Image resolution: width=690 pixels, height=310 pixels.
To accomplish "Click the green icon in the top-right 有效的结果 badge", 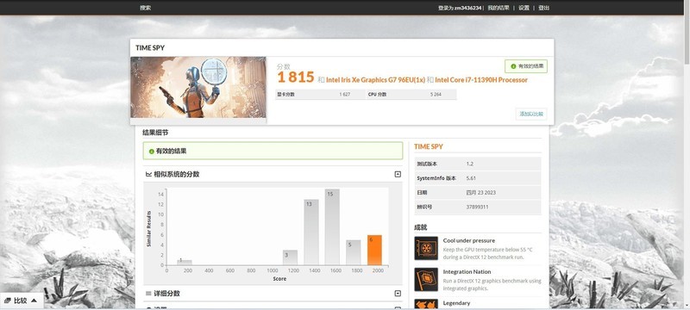I will tap(513, 66).
